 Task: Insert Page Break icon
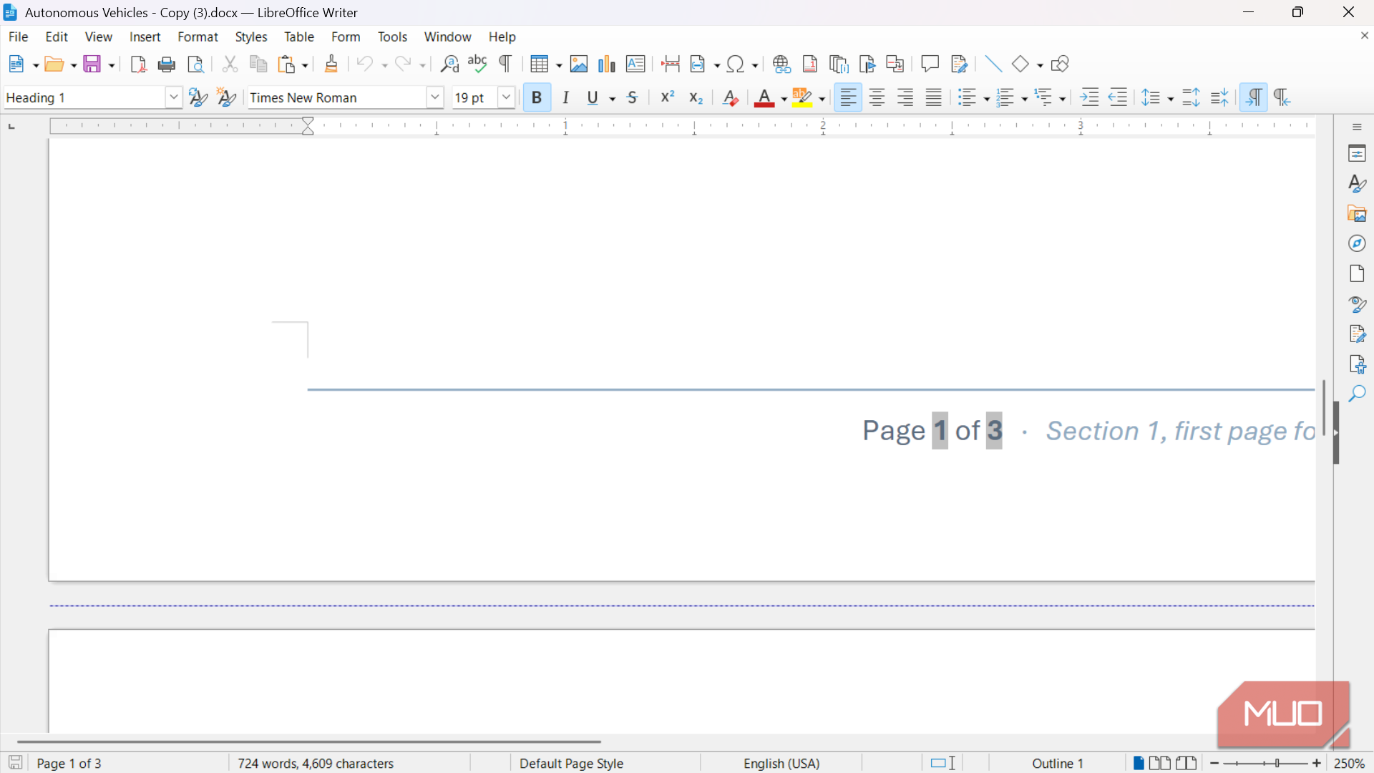671,64
